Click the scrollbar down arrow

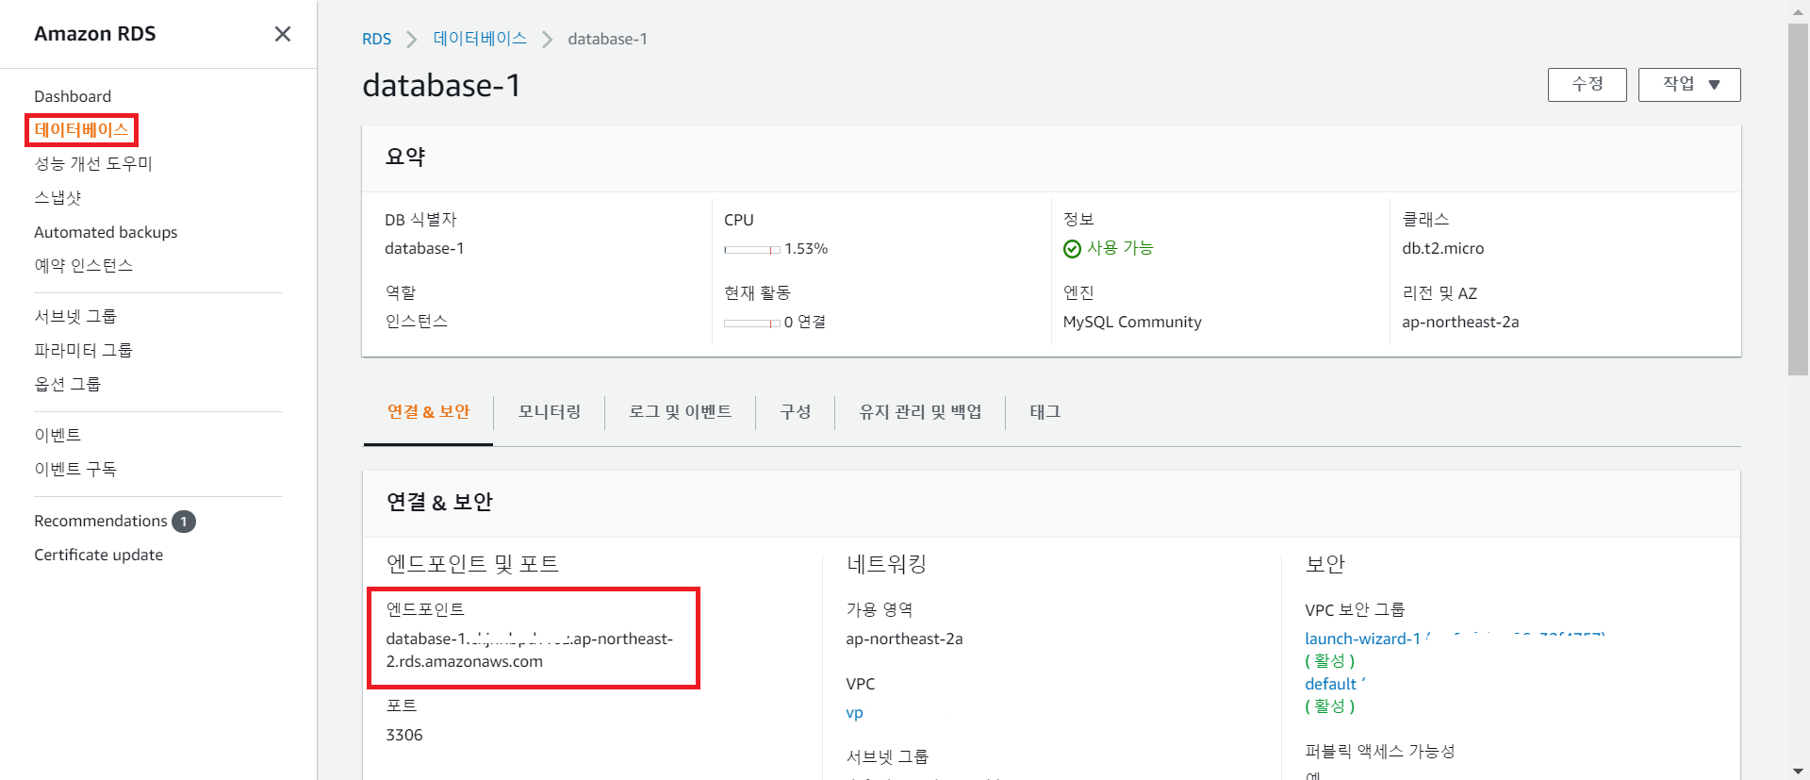point(1798,771)
